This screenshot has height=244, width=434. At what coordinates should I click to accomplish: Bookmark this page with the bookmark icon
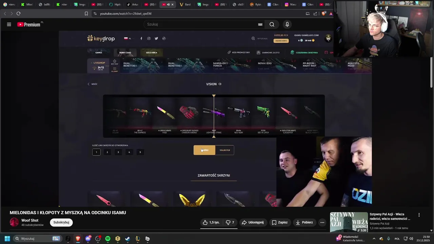point(86,14)
